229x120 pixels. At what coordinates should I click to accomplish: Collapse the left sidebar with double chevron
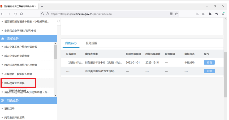point(59,21)
